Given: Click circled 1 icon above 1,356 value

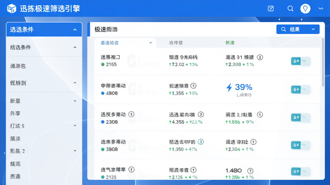Looking at the screenshot, I should [x=193, y=86].
